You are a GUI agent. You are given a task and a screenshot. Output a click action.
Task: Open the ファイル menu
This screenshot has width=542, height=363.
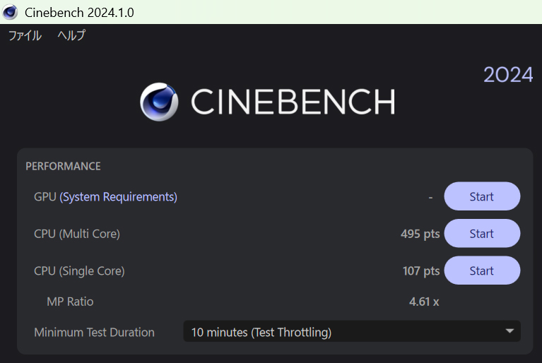[x=25, y=35]
